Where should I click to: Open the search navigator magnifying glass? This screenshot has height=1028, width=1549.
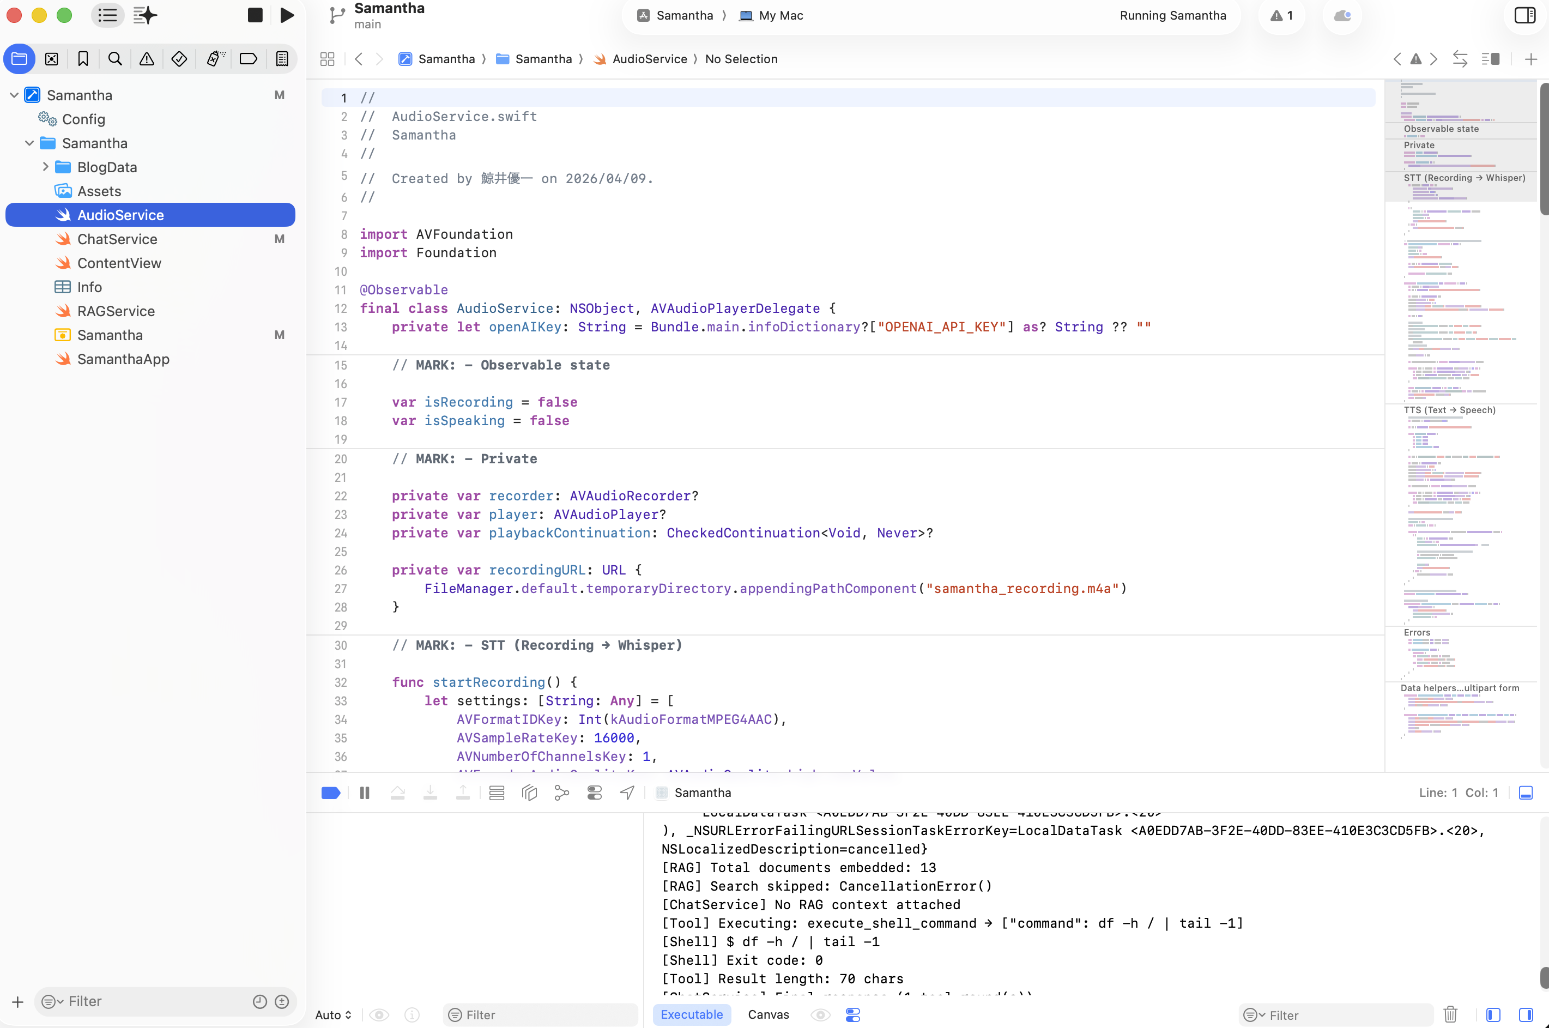[114, 59]
